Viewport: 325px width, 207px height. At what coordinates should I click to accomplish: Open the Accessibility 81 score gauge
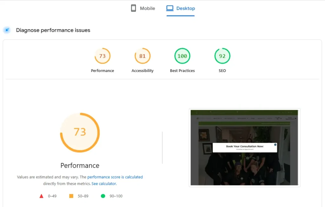(143, 56)
